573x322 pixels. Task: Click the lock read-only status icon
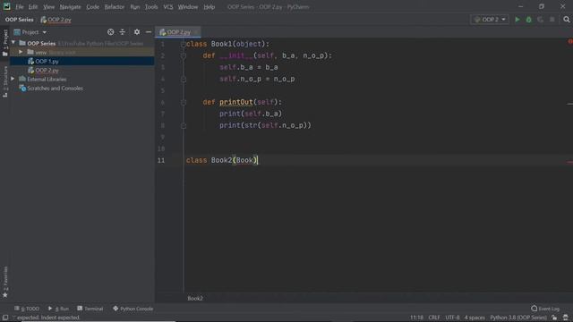click(x=554, y=318)
